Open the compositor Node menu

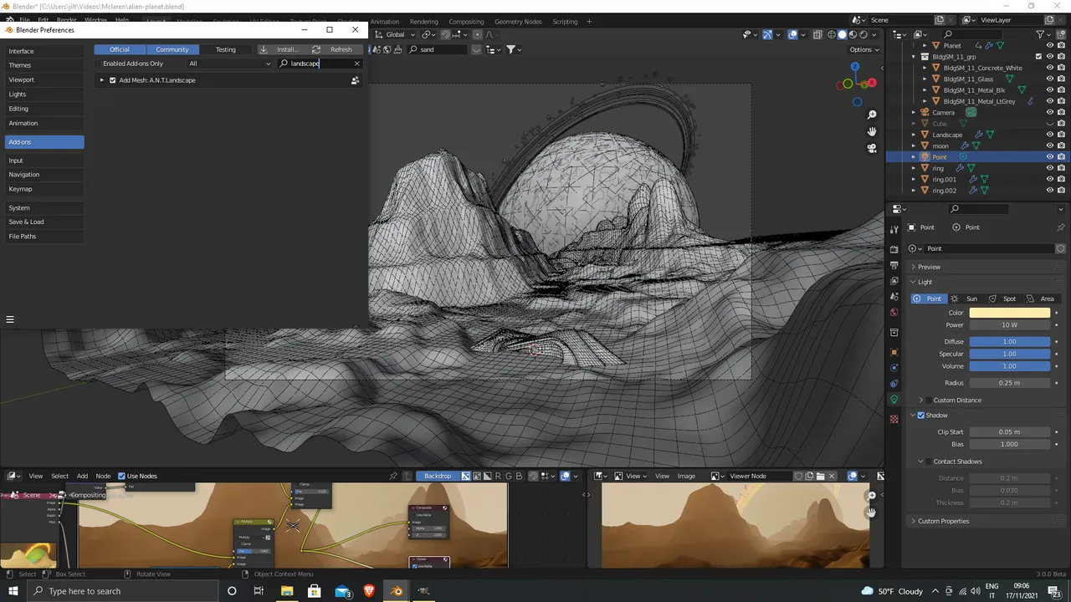coord(103,476)
